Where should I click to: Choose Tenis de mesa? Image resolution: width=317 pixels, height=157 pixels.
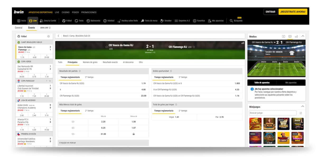click(x=149, y=21)
